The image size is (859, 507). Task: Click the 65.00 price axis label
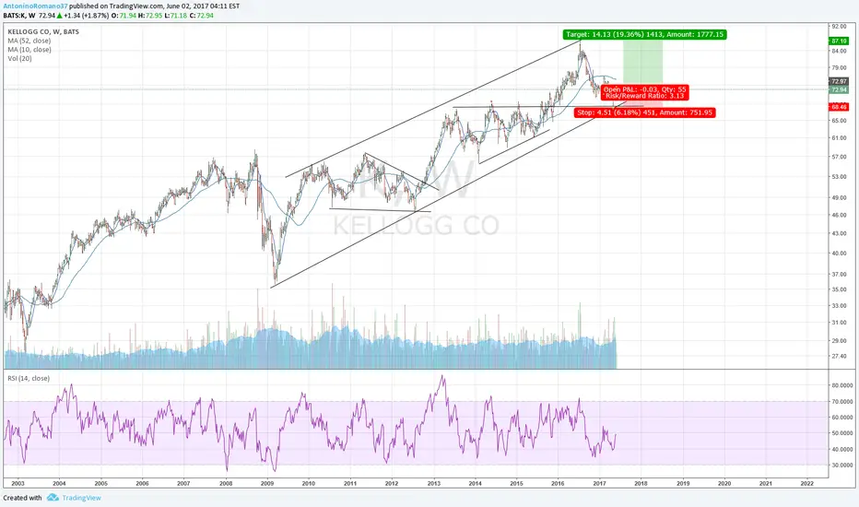pos(839,120)
